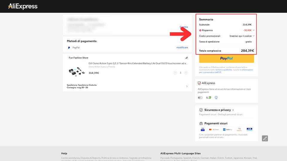Click the Fun Fashion Store name
This screenshot has height=161, width=287.
79,58
